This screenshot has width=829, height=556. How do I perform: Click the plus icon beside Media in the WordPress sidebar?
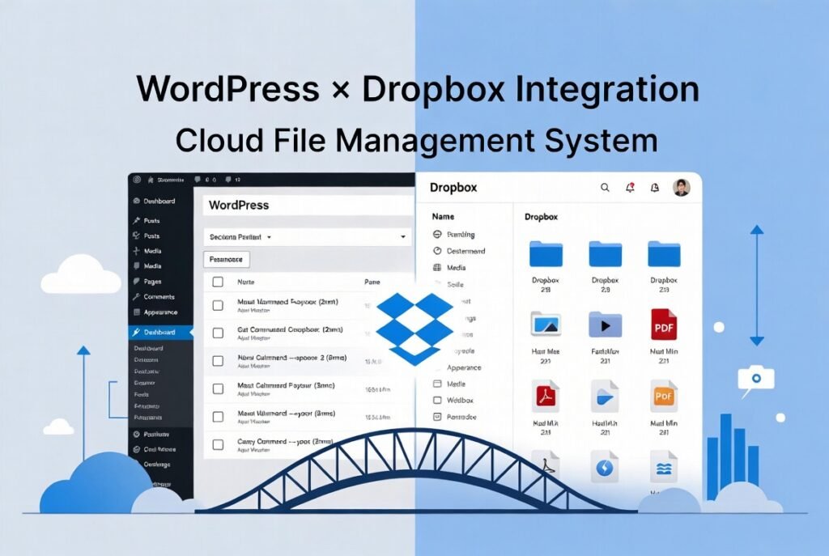coord(136,251)
